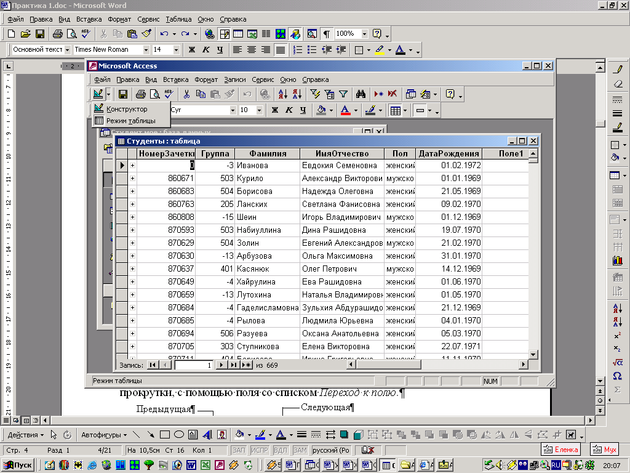Click Access Cut scissors icon
The image size is (630, 473).
point(186,94)
